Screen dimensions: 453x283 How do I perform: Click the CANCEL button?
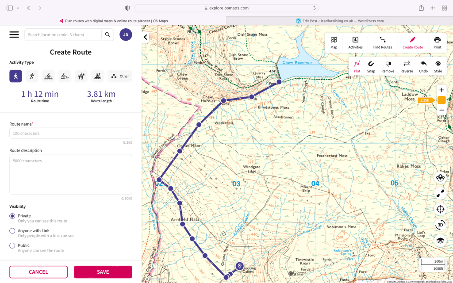pos(38,272)
